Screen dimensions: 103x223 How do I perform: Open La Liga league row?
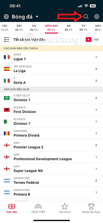(51, 69)
